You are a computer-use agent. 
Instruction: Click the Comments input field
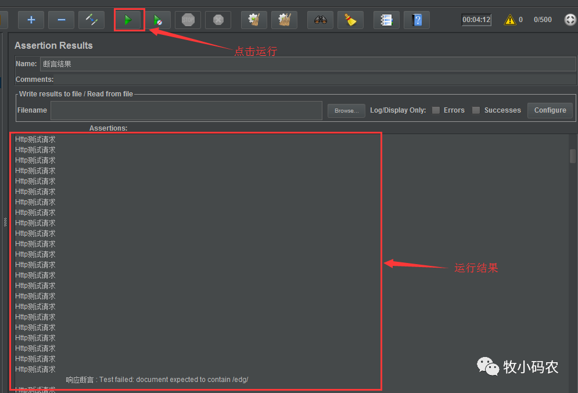pos(315,80)
